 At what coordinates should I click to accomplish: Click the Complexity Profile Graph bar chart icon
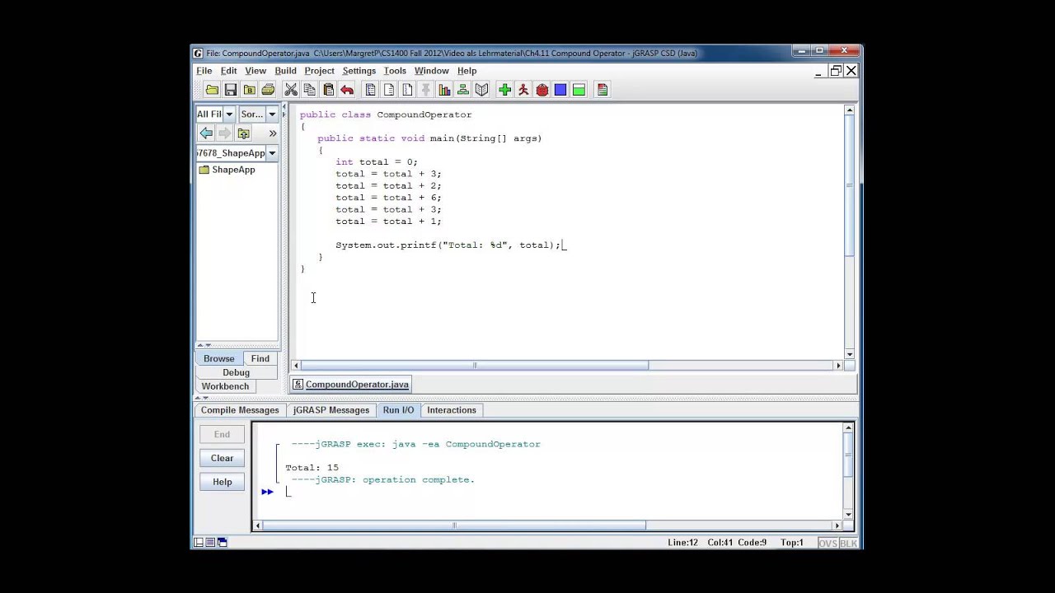[x=444, y=90]
